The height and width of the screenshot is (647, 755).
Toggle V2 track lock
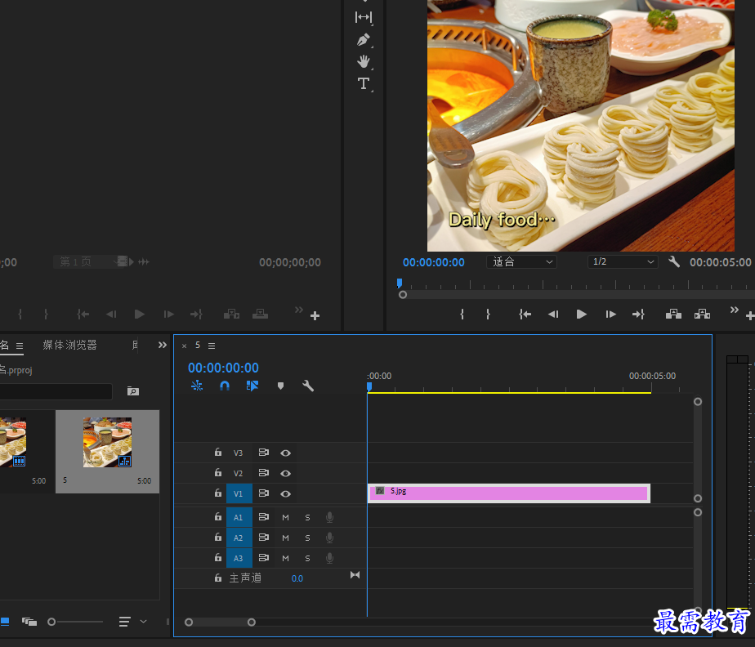218,473
